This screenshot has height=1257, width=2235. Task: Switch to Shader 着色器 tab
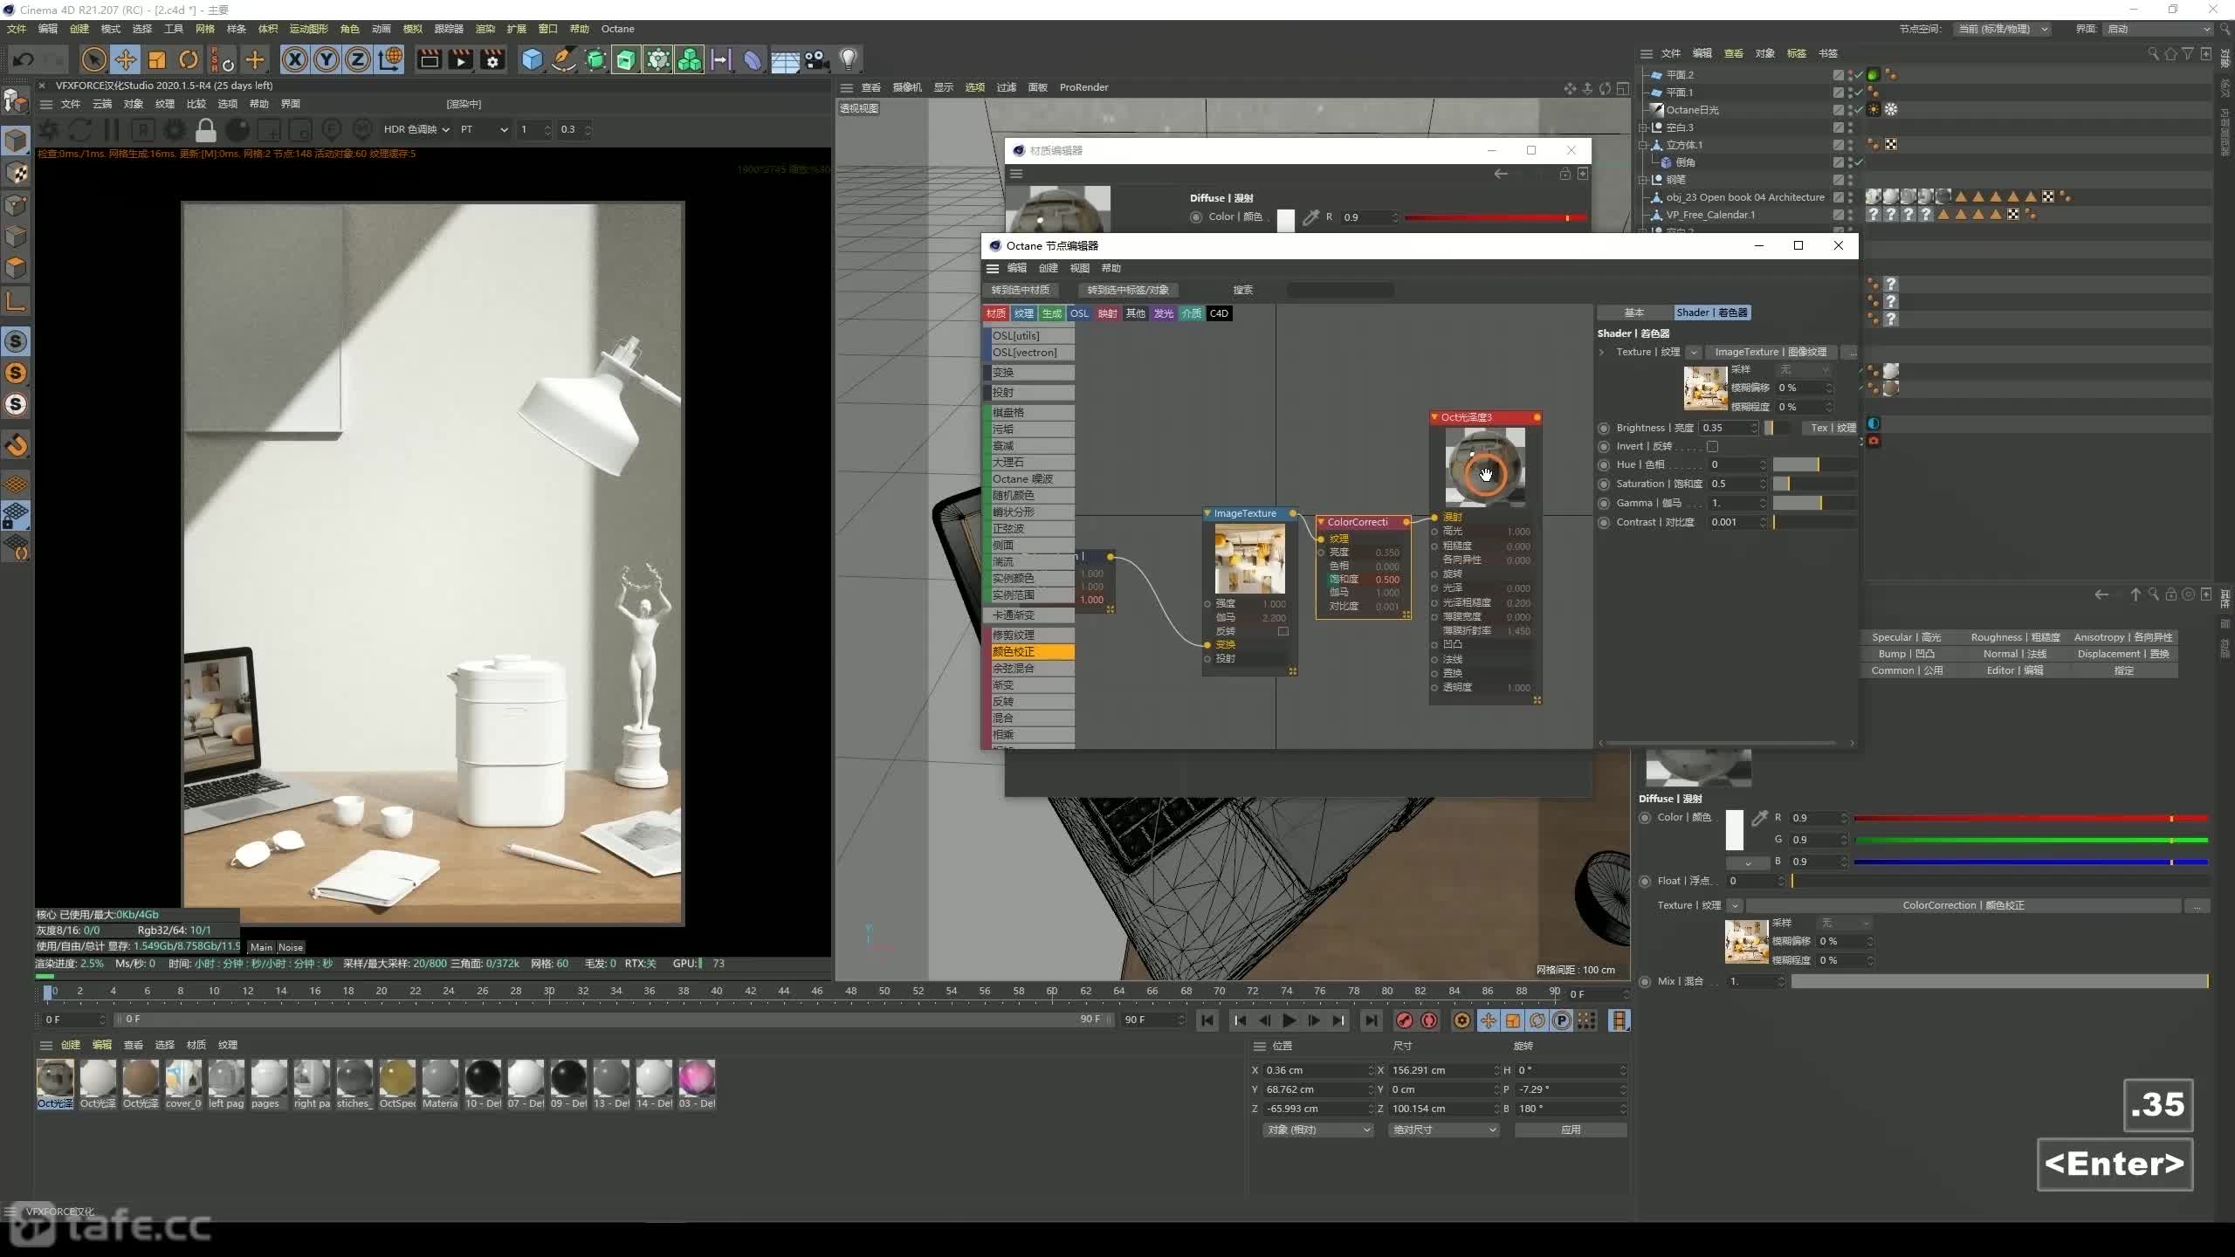[1711, 313]
